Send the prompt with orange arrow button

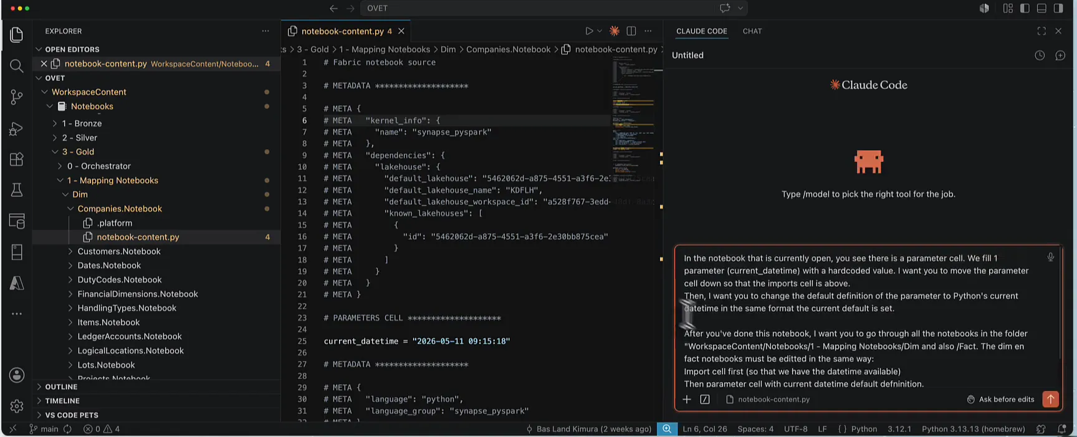(x=1051, y=399)
